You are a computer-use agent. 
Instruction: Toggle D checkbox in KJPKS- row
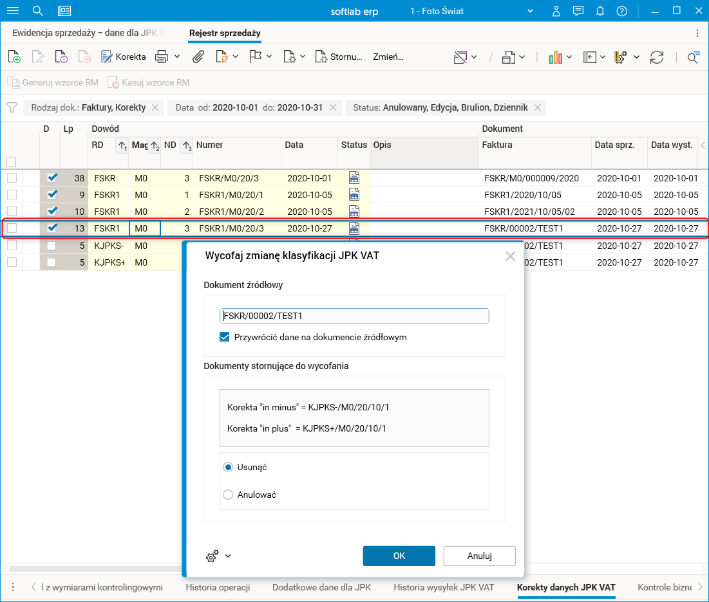[x=52, y=246]
